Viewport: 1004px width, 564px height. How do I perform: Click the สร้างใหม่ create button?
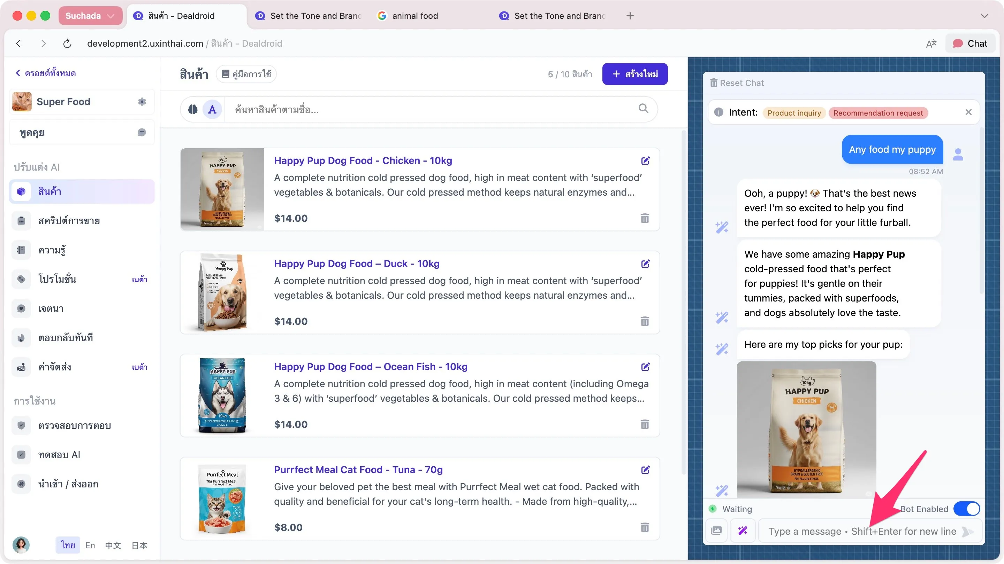click(634, 73)
